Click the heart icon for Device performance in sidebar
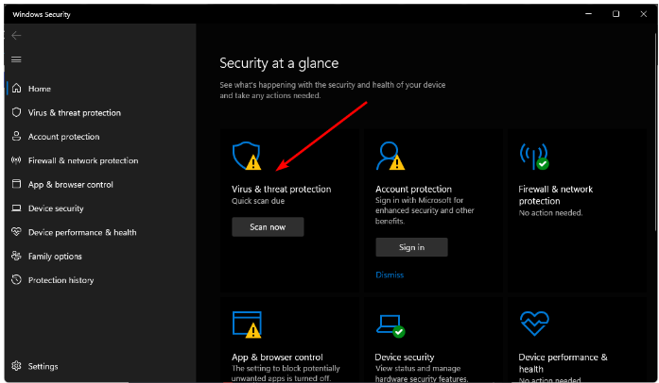This screenshot has width=659, height=383. pos(16,231)
